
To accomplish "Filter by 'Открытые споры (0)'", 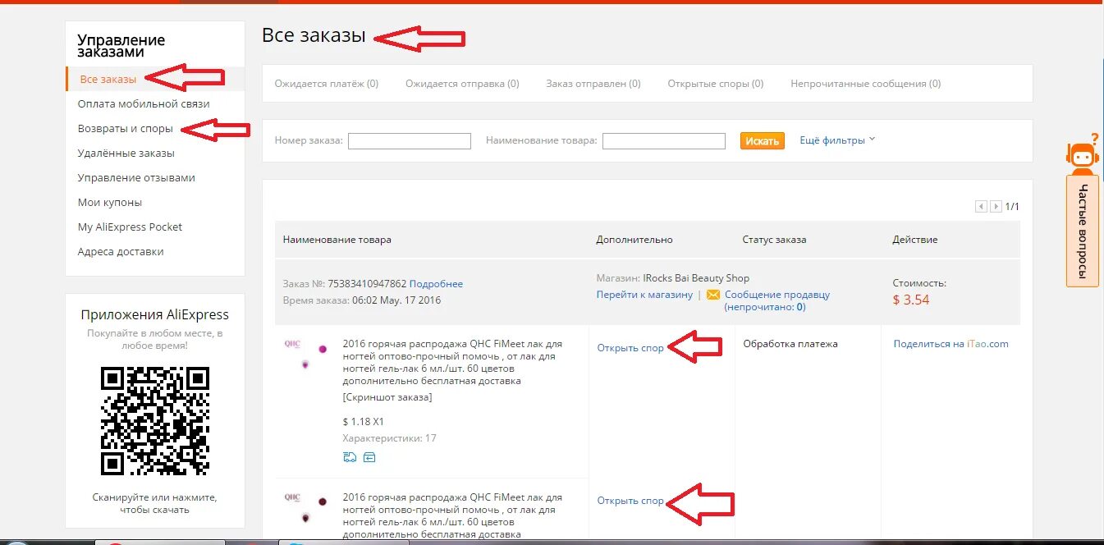I will coord(715,83).
